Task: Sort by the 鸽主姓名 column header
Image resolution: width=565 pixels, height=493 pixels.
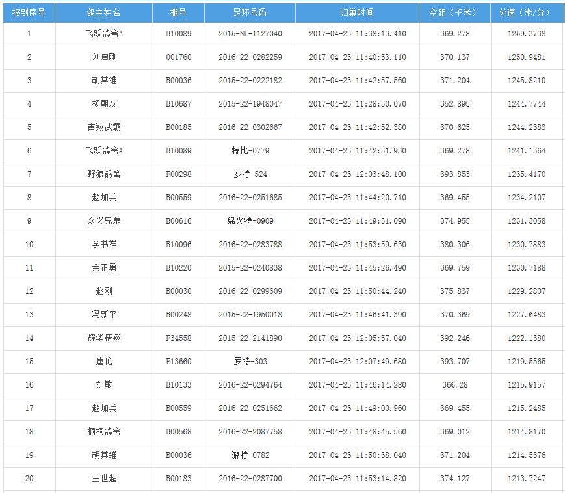Action: click(104, 13)
